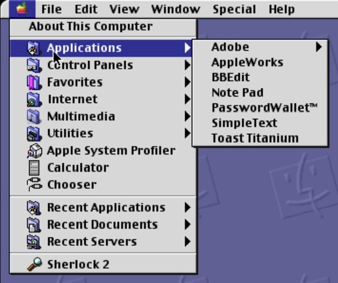The image size is (338, 283).
Task: Click the Favorites folder icon
Action: (34, 82)
